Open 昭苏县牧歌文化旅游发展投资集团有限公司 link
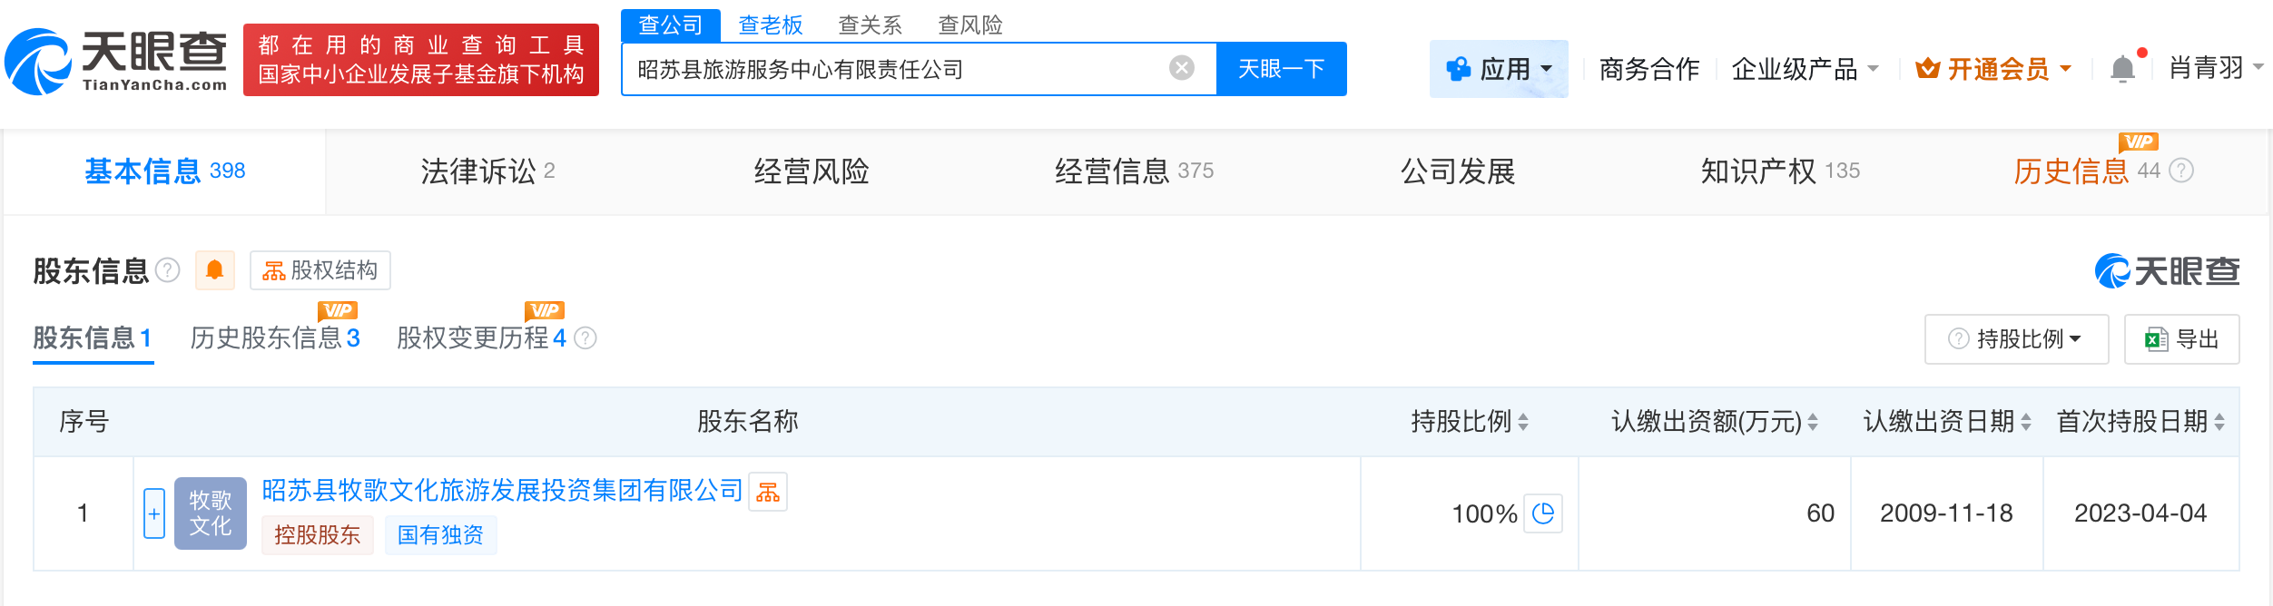This screenshot has height=606, width=2273. [x=502, y=491]
